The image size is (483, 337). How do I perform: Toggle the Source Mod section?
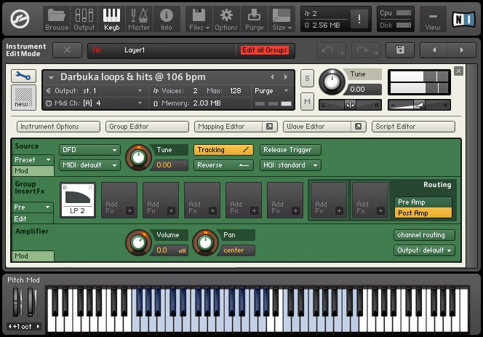(x=33, y=171)
